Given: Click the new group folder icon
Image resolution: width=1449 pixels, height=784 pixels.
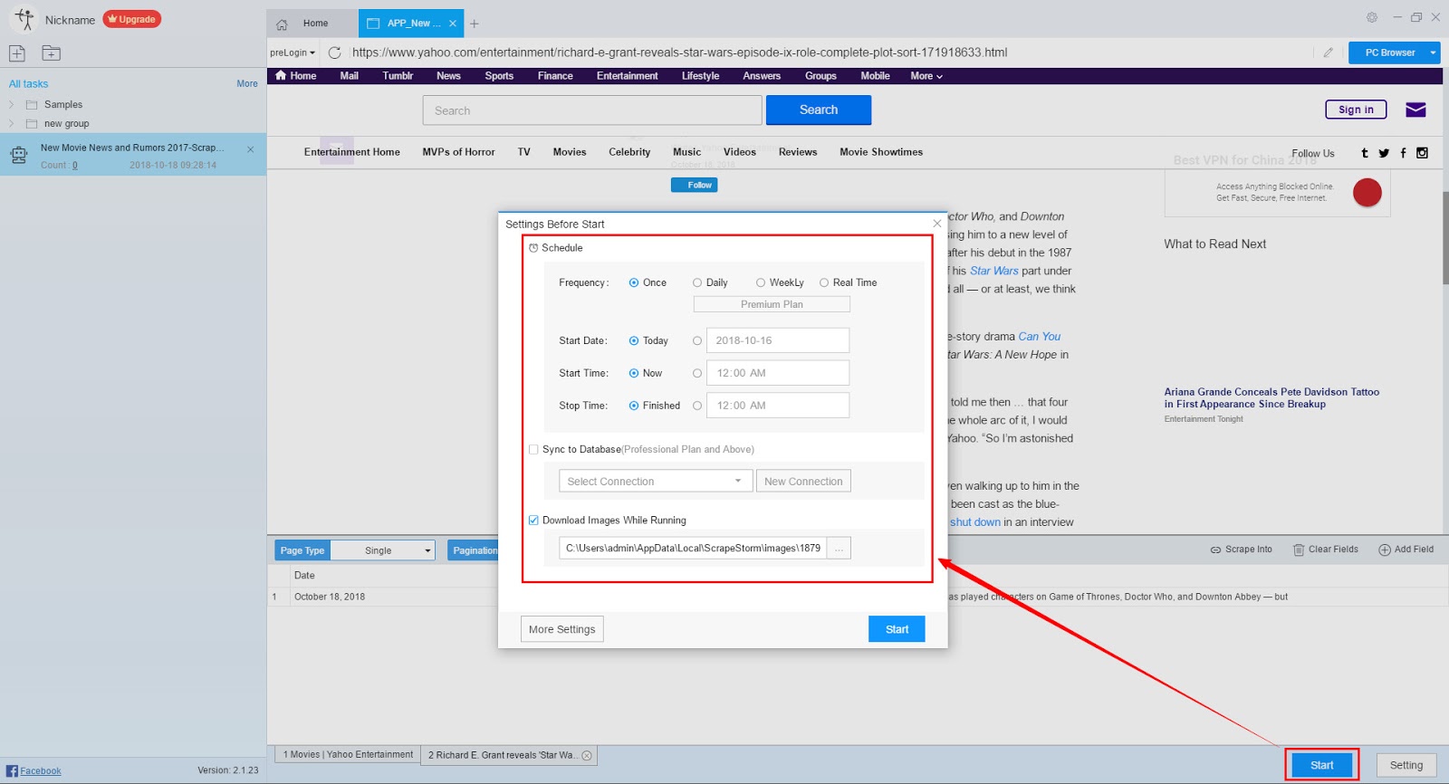Looking at the screenshot, I should [x=52, y=53].
